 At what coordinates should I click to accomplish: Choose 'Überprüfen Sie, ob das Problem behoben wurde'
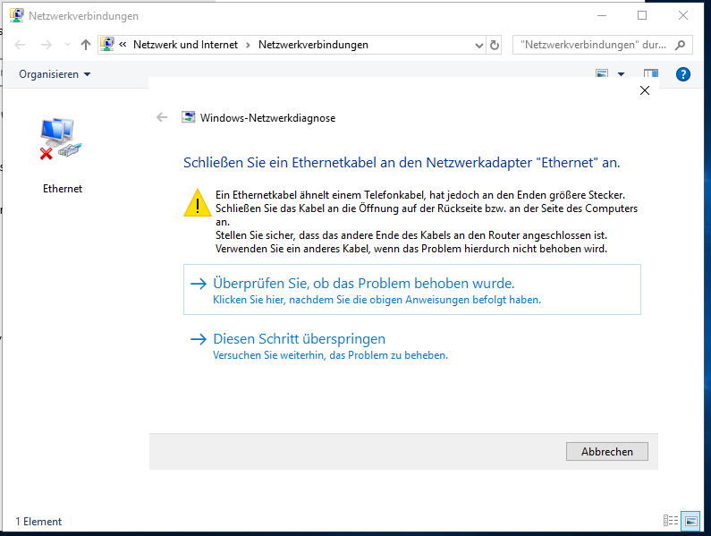411,289
